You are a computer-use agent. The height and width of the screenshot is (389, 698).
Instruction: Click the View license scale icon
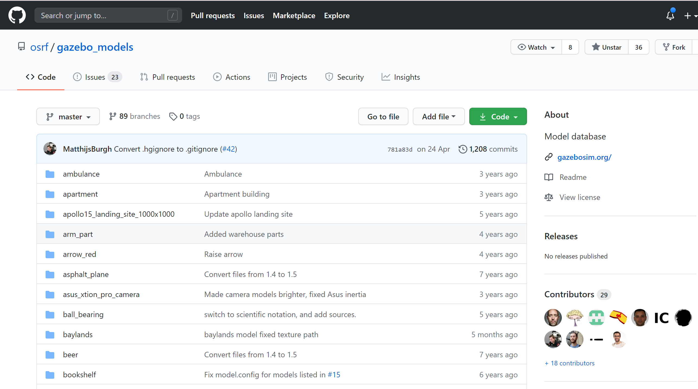click(549, 197)
